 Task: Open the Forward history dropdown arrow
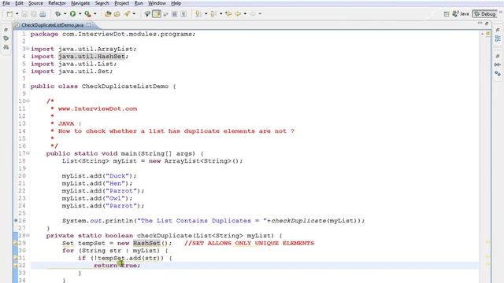(x=260, y=14)
